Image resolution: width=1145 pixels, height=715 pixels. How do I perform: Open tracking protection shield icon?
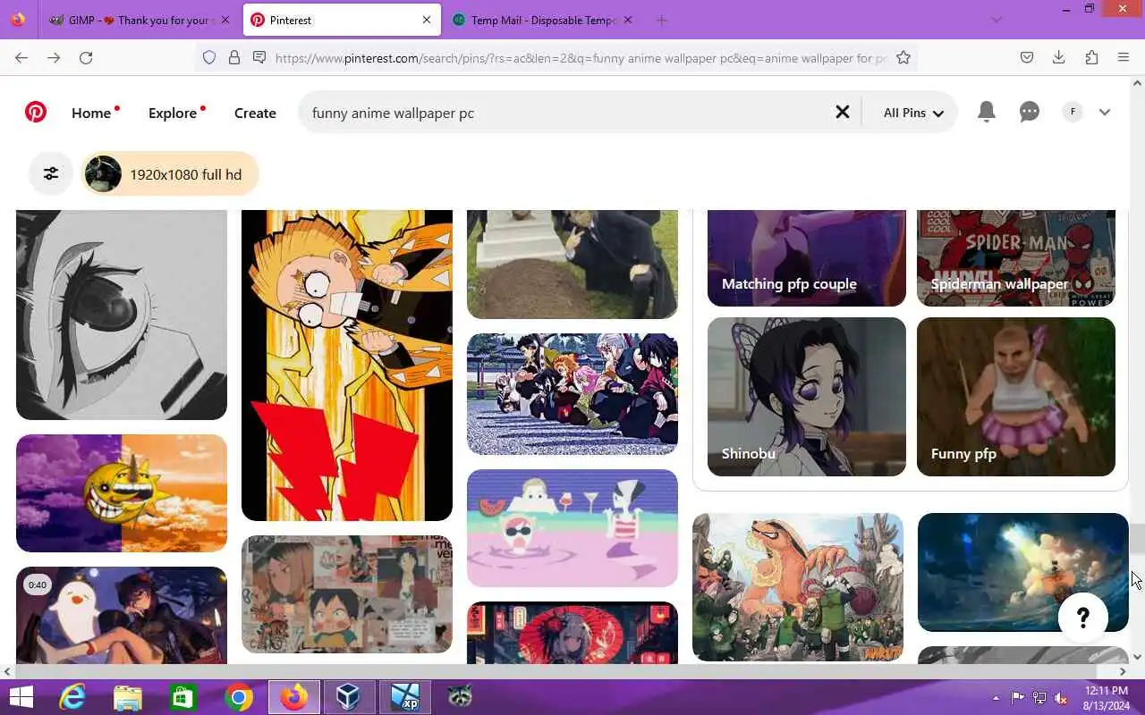[209, 57]
